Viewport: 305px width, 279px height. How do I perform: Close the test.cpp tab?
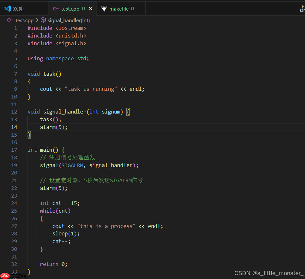[91, 9]
